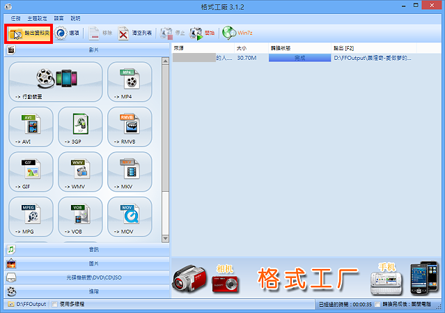Expand the 圖片 picture category

[87, 264]
